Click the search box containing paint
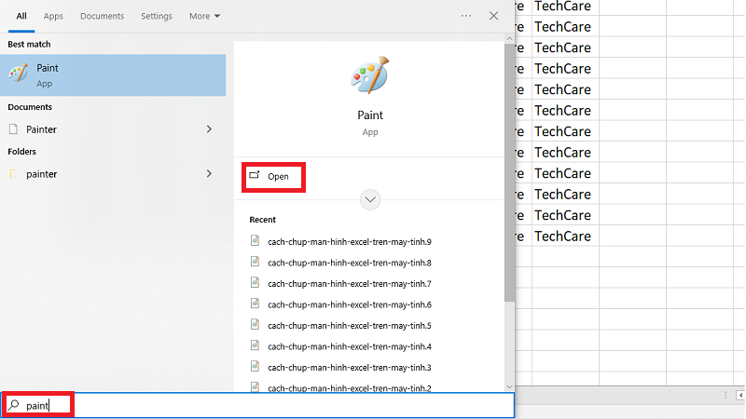 280,406
